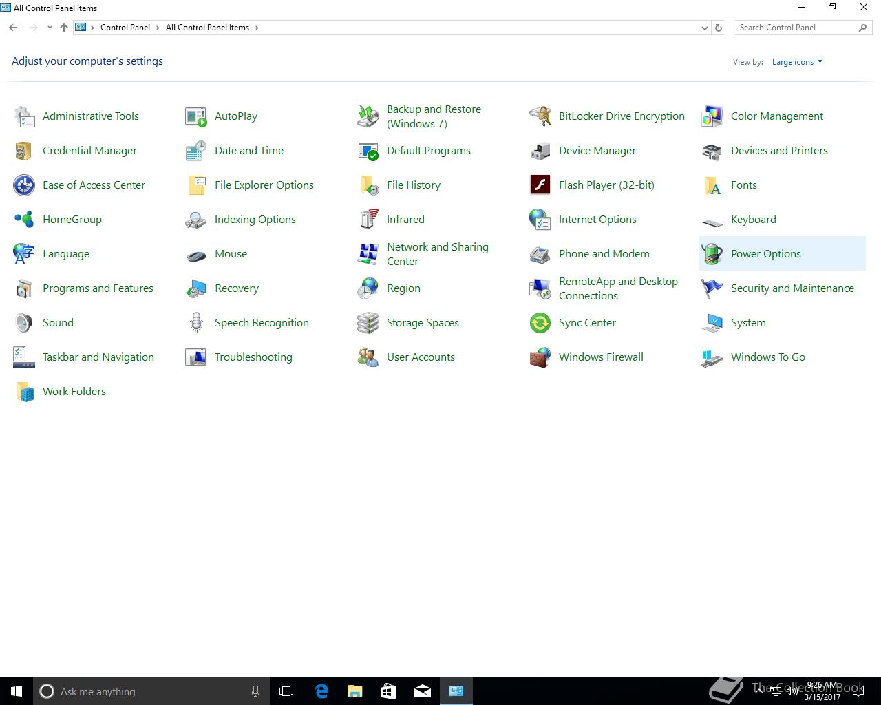This screenshot has height=705, width=881.
Task: Open File History icon
Action: pyautogui.click(x=368, y=185)
